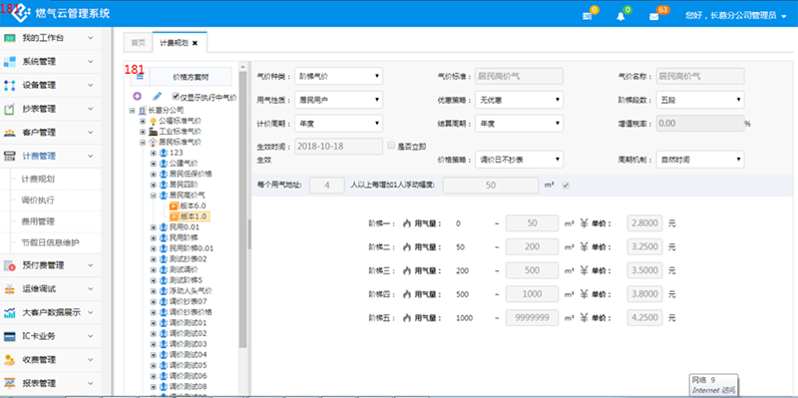Click the 客户管理 sidebar icon
Viewport: 798px width, 398px height.
coord(10,133)
